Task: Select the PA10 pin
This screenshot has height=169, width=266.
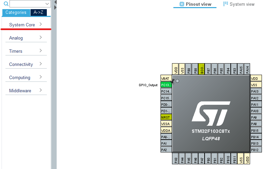Action: [x=256, y=111]
